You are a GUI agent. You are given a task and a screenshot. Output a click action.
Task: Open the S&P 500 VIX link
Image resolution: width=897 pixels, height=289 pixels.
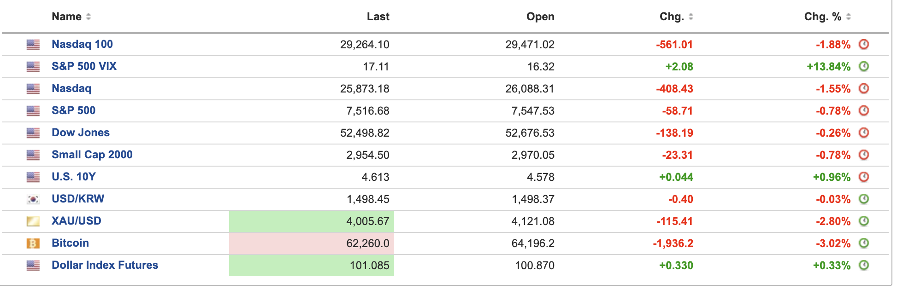click(x=84, y=66)
